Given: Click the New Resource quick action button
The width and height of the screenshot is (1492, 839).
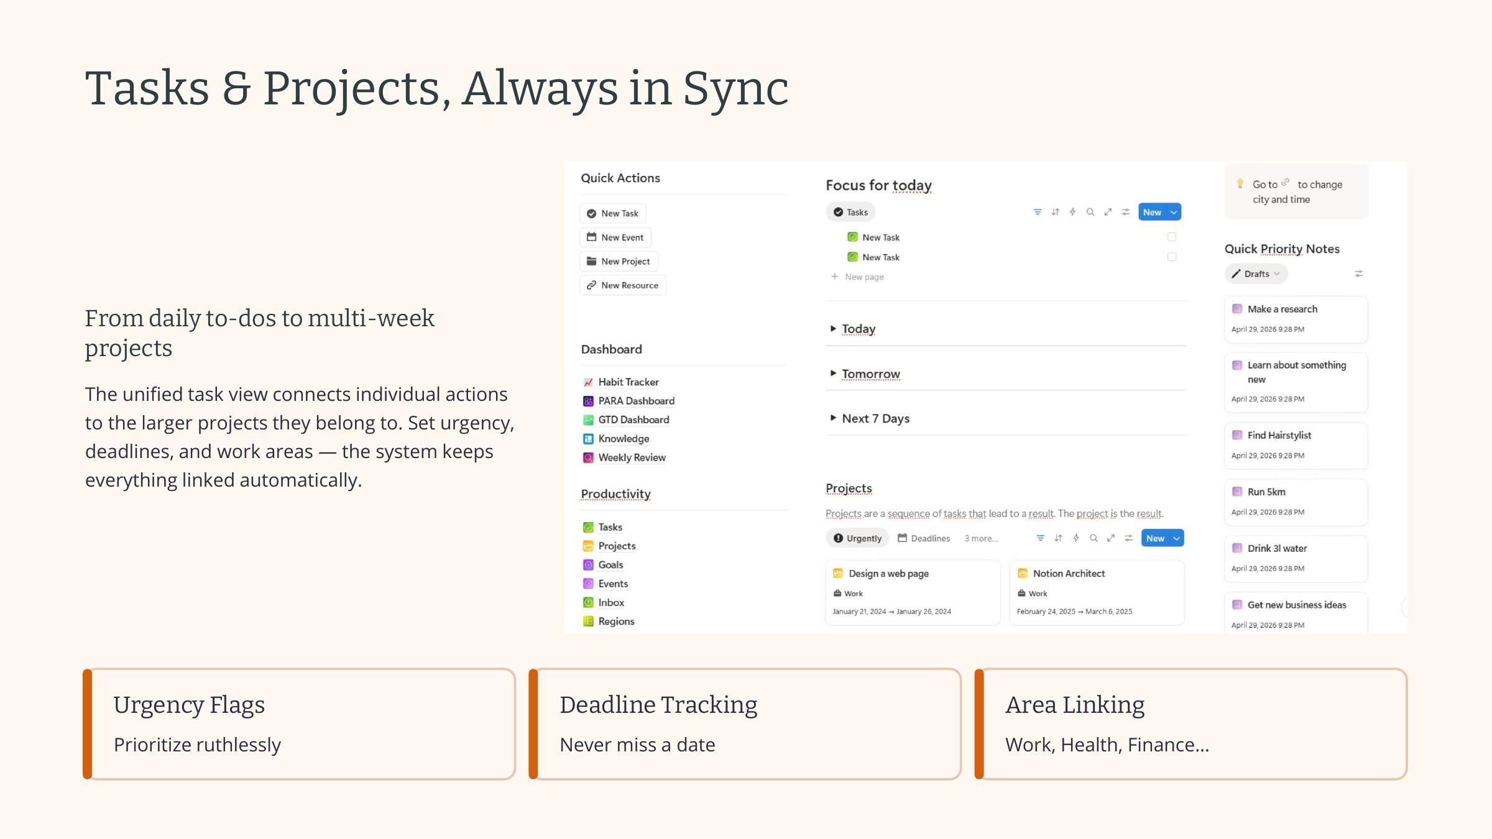Looking at the screenshot, I should pos(622,285).
